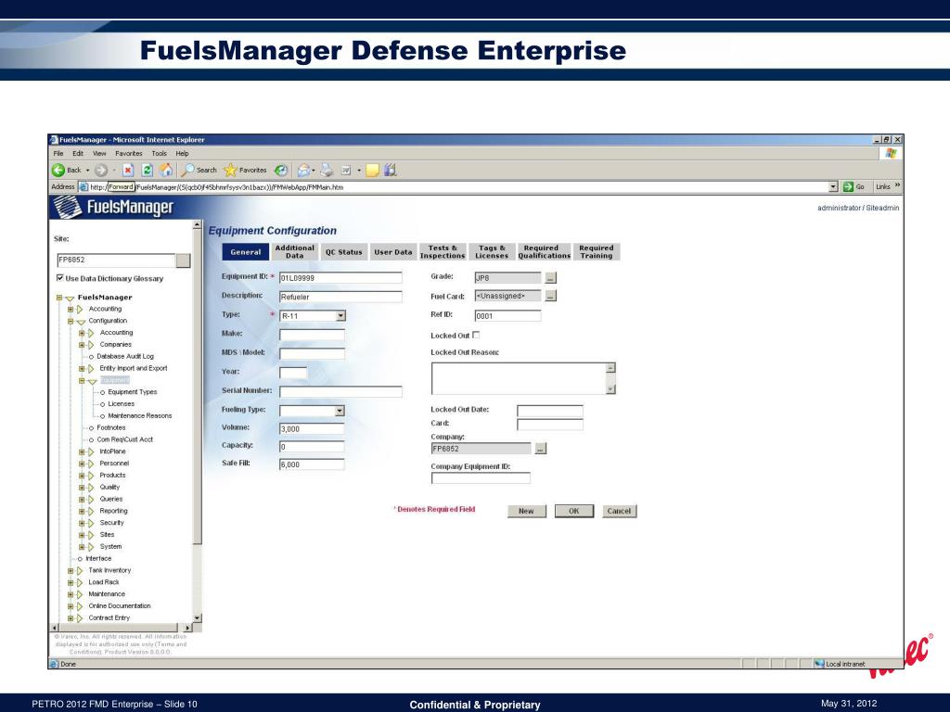Click the Edit with Word icon
This screenshot has width=950, height=712.
click(346, 171)
